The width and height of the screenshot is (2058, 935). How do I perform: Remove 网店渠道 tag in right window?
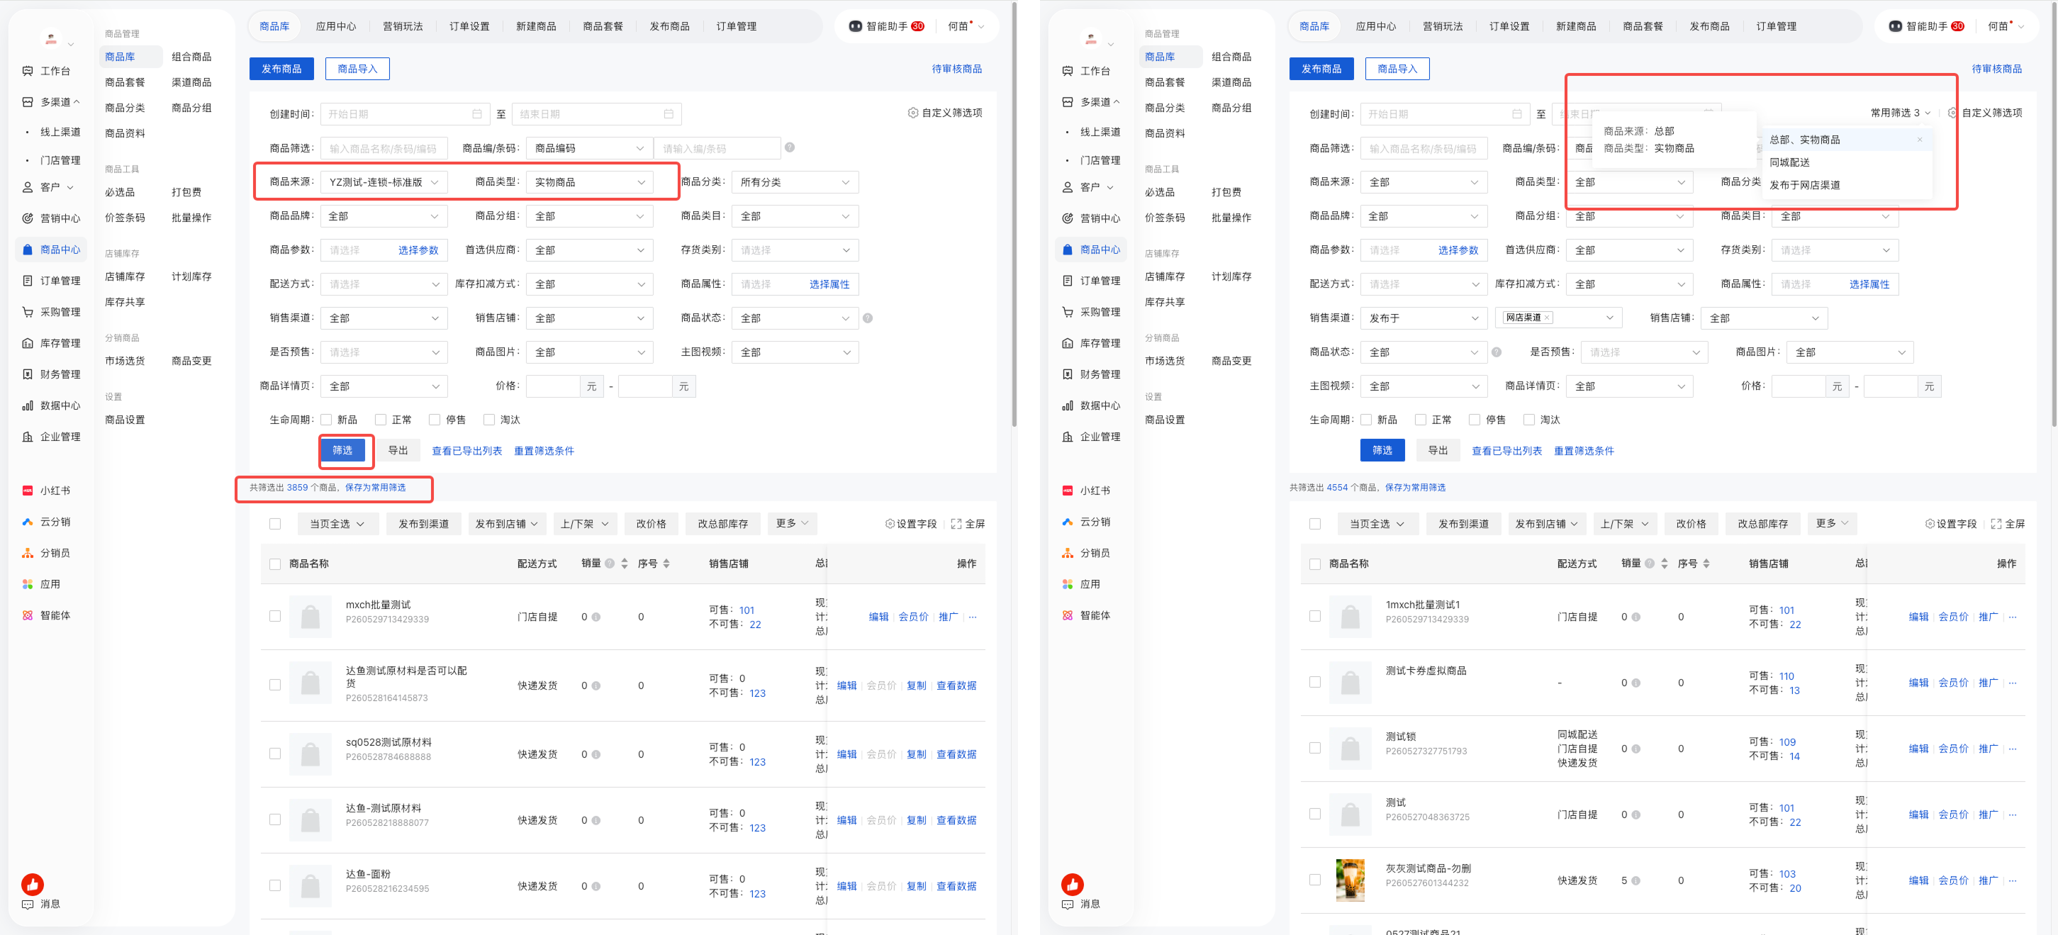[x=1547, y=318]
